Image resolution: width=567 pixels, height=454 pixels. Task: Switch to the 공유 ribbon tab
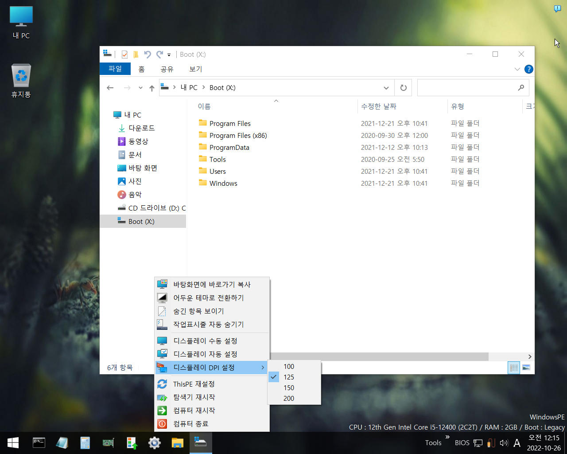coord(167,69)
